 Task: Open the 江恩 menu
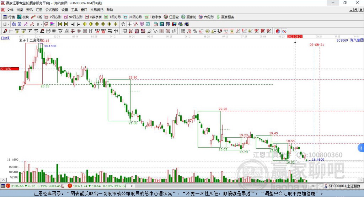pos(39,10)
